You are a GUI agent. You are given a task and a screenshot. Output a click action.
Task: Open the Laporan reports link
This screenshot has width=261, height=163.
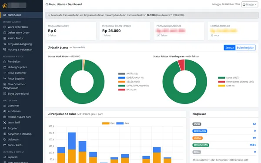pyautogui.click(x=21, y=157)
